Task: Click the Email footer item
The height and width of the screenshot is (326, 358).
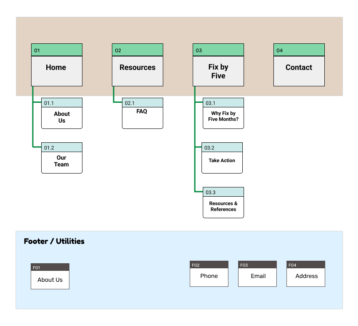Action: point(257,274)
